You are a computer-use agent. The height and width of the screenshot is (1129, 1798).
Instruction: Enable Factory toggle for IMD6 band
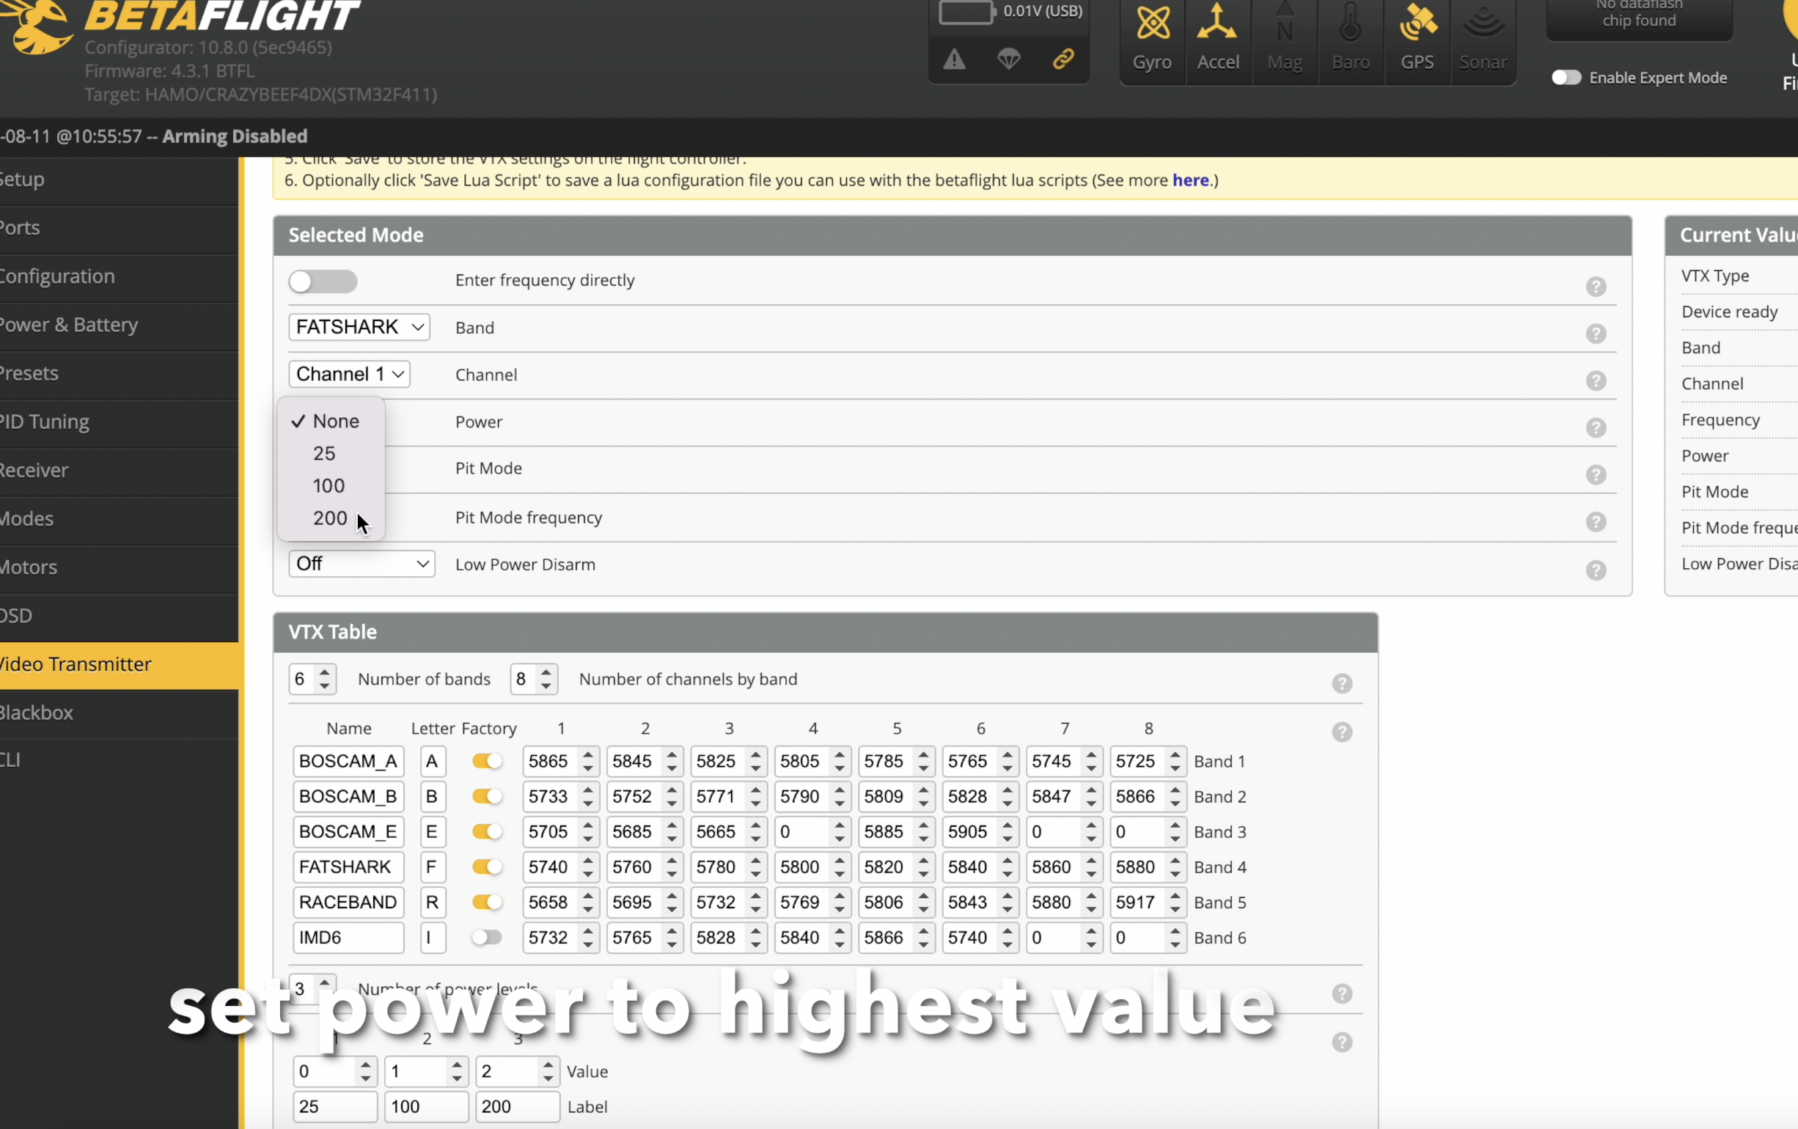coord(487,937)
